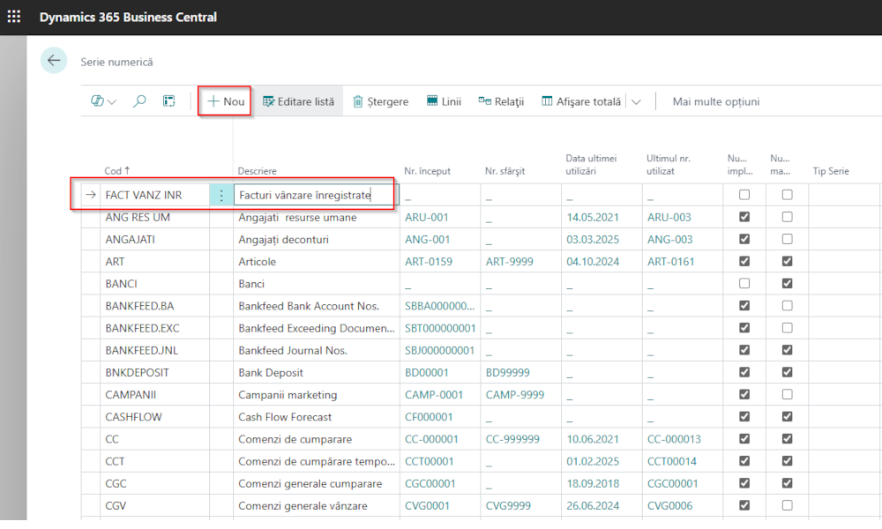Open the app launcher grid icon
Viewport: 882px width, 529px height.
pos(14,17)
